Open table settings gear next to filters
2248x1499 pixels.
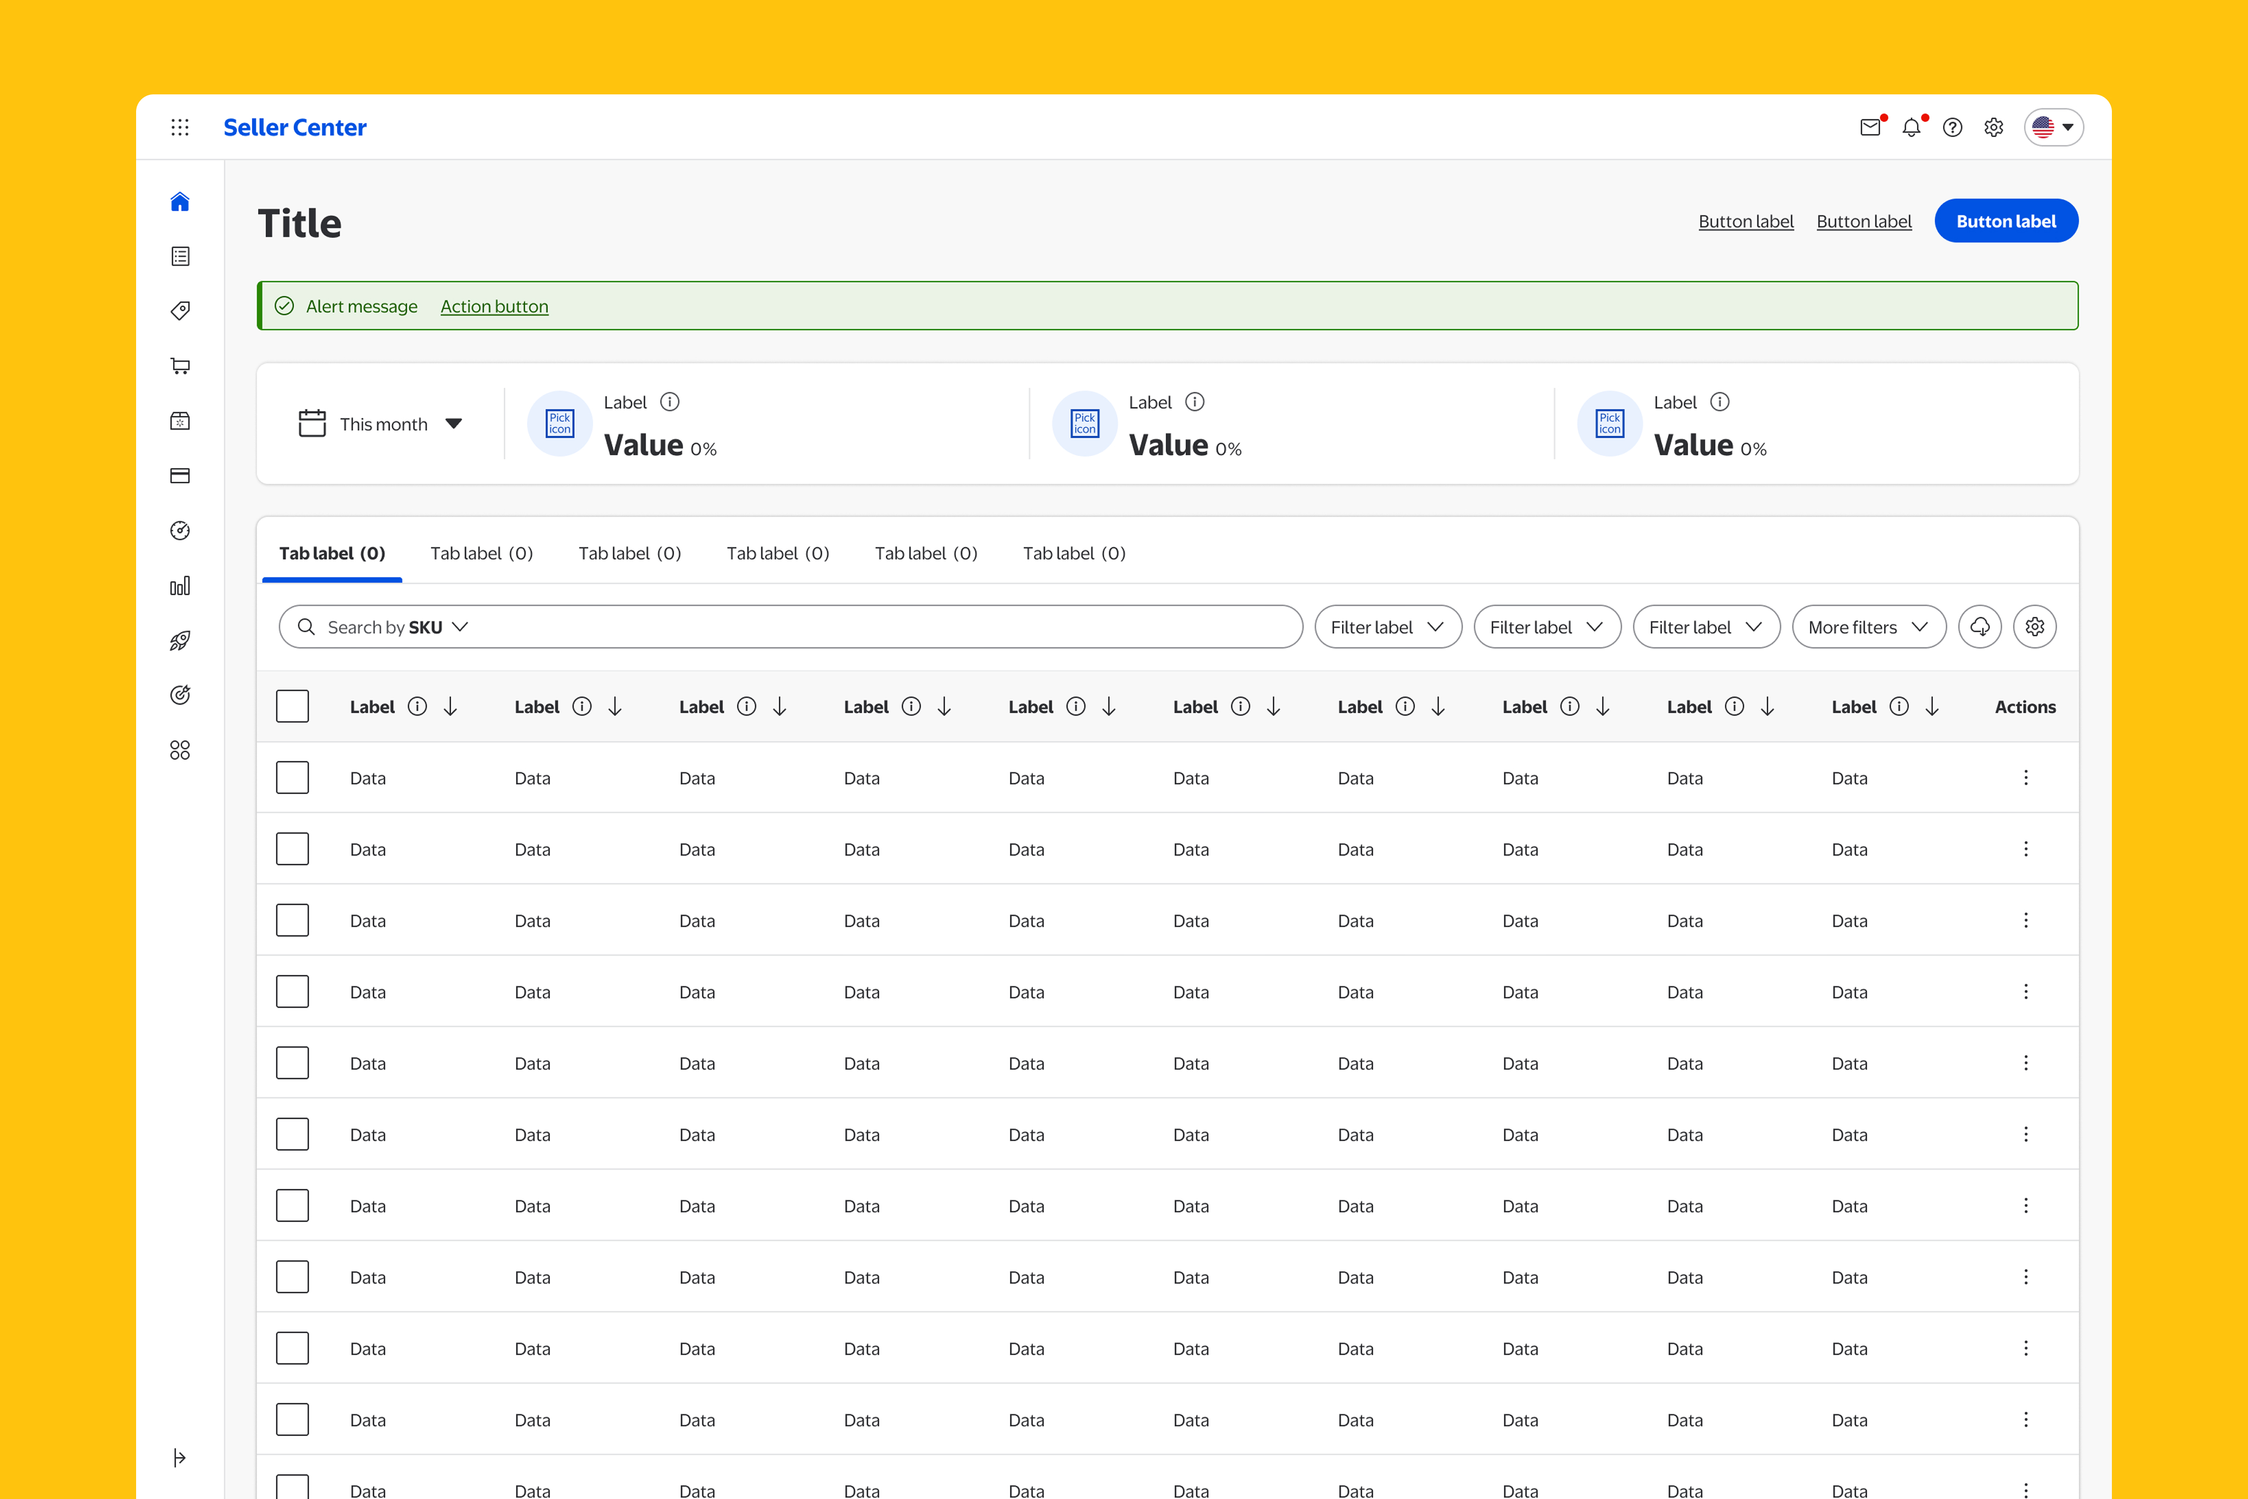(x=2035, y=627)
